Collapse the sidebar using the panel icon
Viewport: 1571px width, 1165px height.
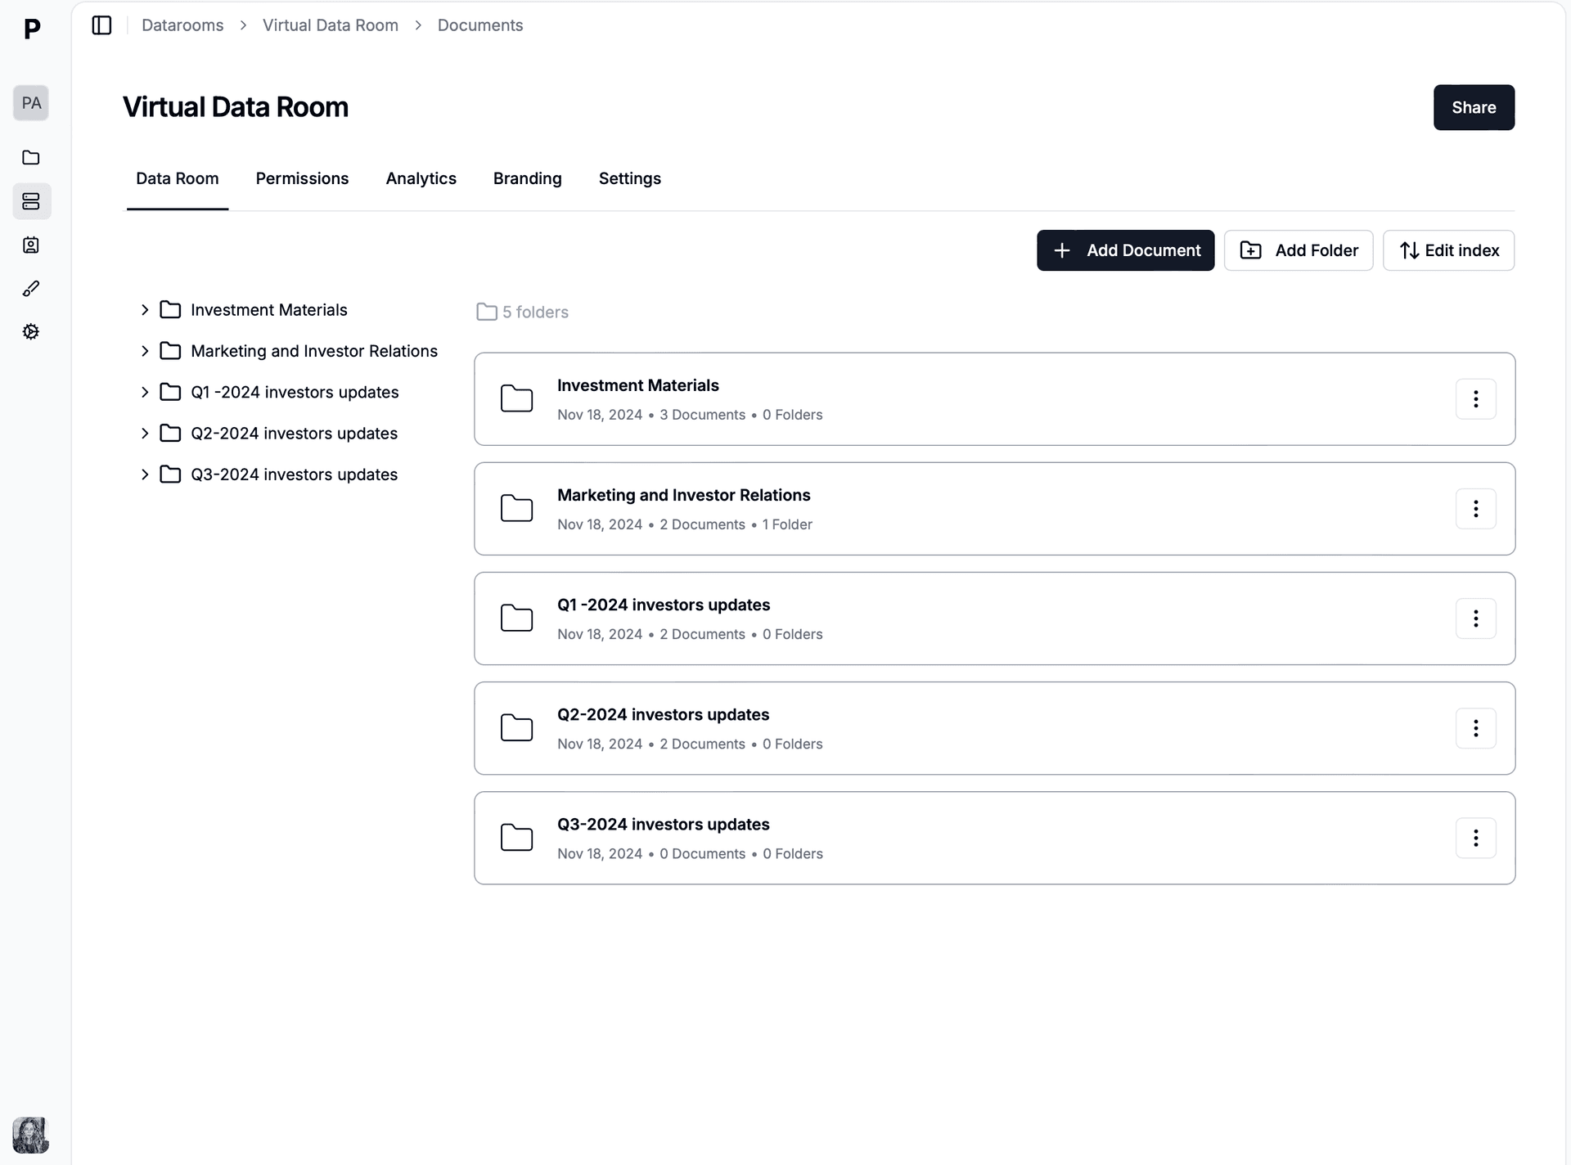tap(101, 25)
